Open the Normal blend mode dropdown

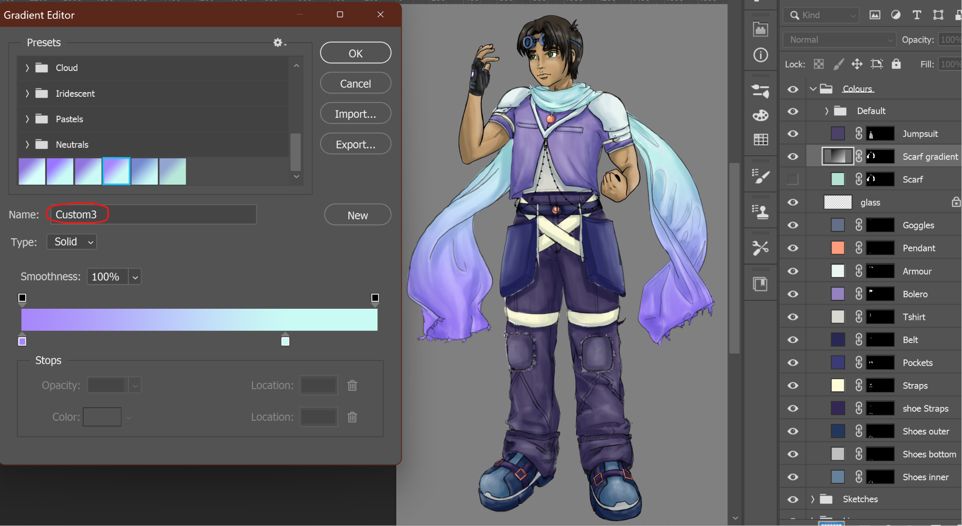click(839, 40)
